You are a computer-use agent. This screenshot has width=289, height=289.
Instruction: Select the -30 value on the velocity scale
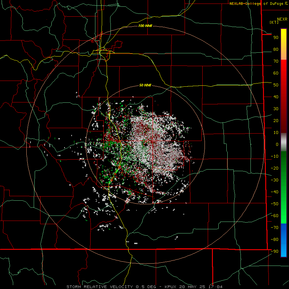tap(275, 180)
